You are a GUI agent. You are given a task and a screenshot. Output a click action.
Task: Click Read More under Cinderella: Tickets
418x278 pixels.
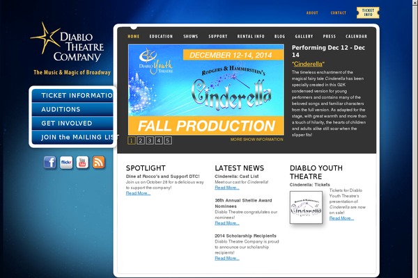tap(341, 218)
